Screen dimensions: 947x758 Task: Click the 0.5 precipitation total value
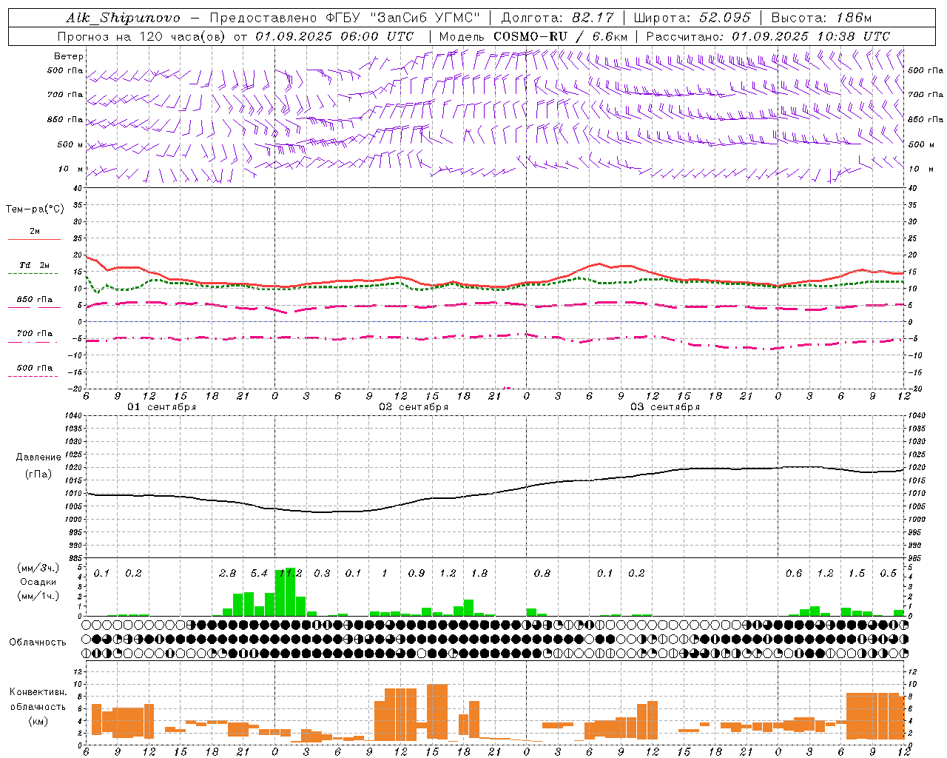coord(889,573)
